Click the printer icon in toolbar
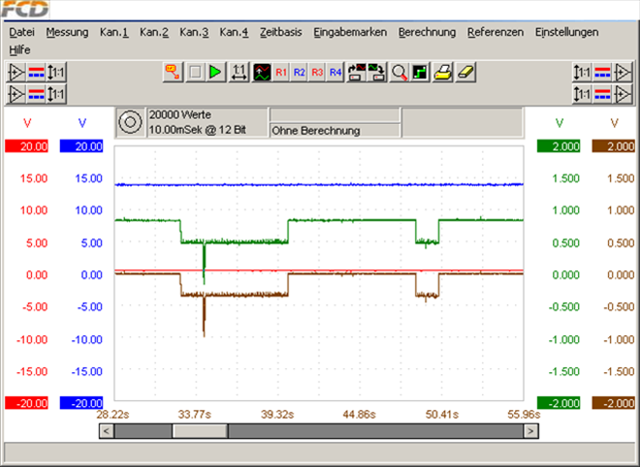The height and width of the screenshot is (467, 640). (442, 73)
